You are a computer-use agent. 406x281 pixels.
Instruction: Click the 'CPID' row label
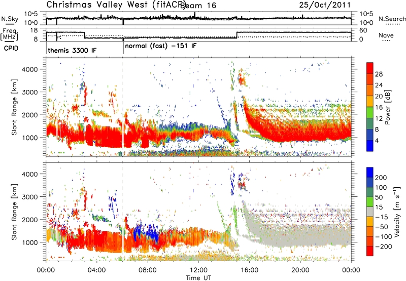coord(11,48)
